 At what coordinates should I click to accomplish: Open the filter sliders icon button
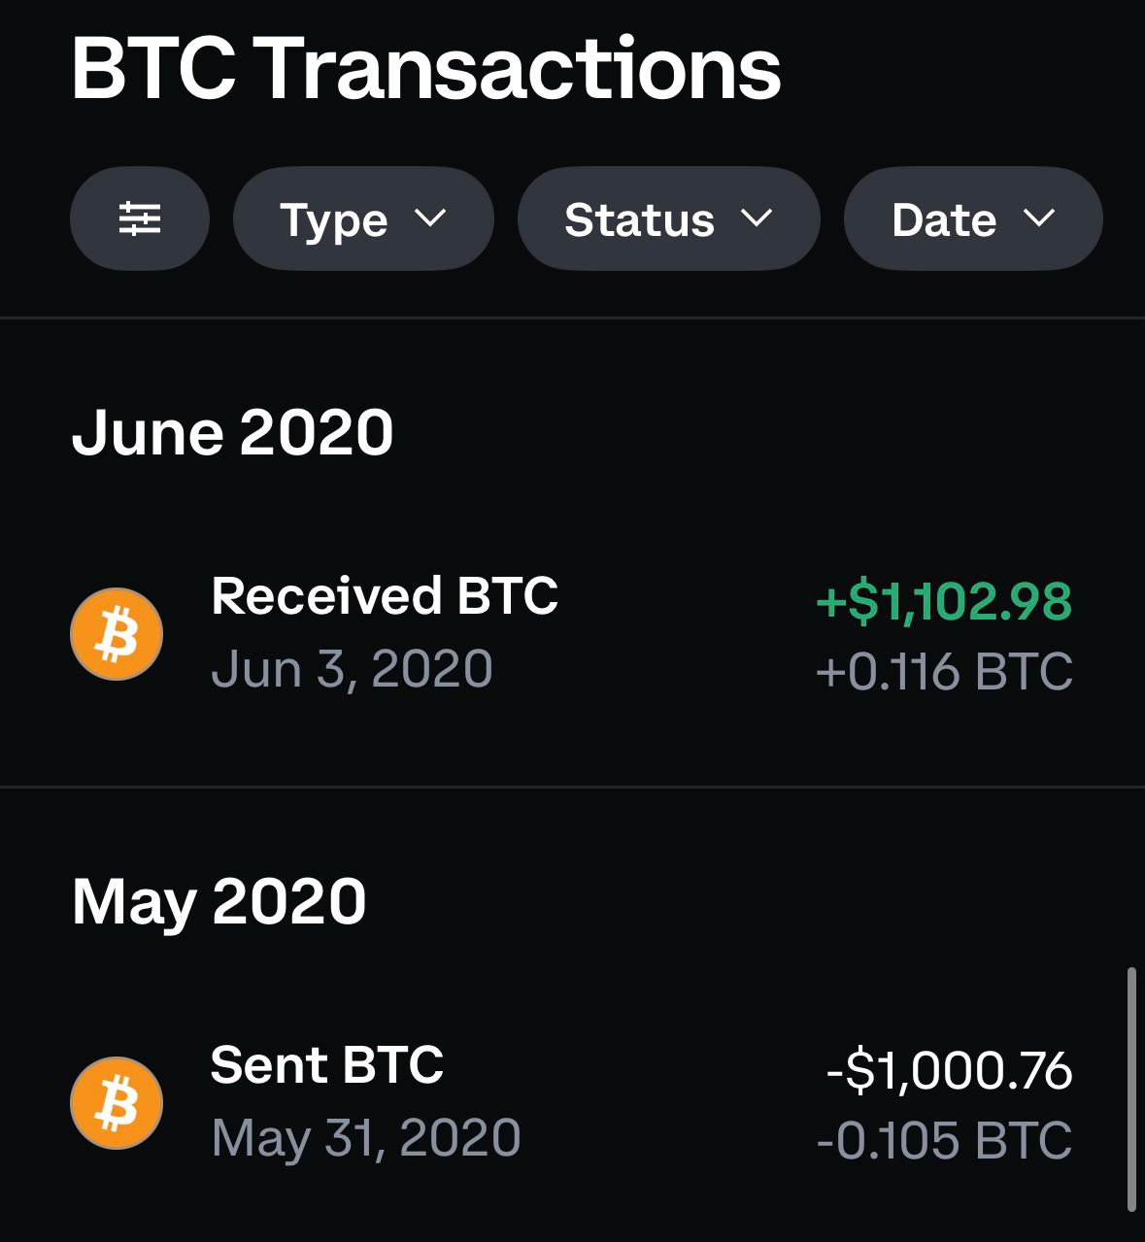[140, 219]
